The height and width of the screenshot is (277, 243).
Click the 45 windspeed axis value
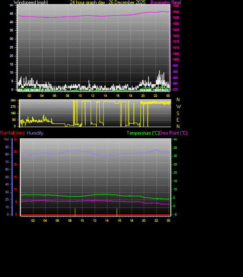(x=11, y=13)
